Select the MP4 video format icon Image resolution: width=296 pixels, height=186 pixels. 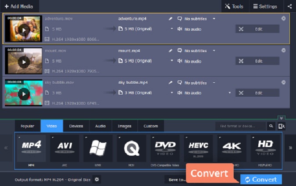click(x=31, y=148)
